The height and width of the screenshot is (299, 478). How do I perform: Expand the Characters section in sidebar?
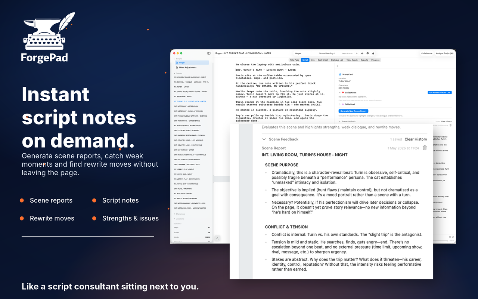pyautogui.click(x=174, y=214)
